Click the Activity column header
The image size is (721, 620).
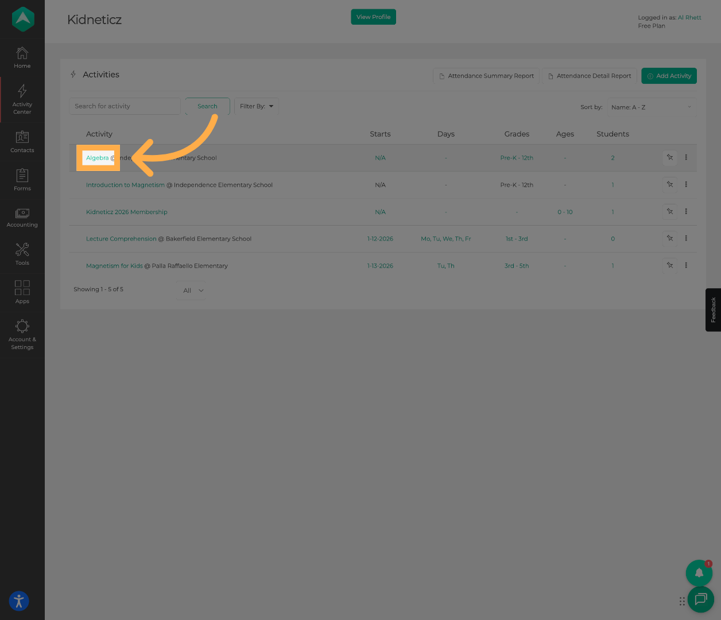click(x=99, y=134)
